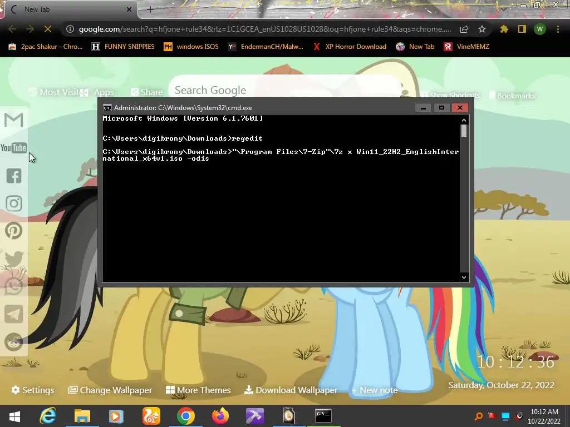
Task: Open tab search chevron in Chrome title bar
Action: pyautogui.click(x=503, y=9)
